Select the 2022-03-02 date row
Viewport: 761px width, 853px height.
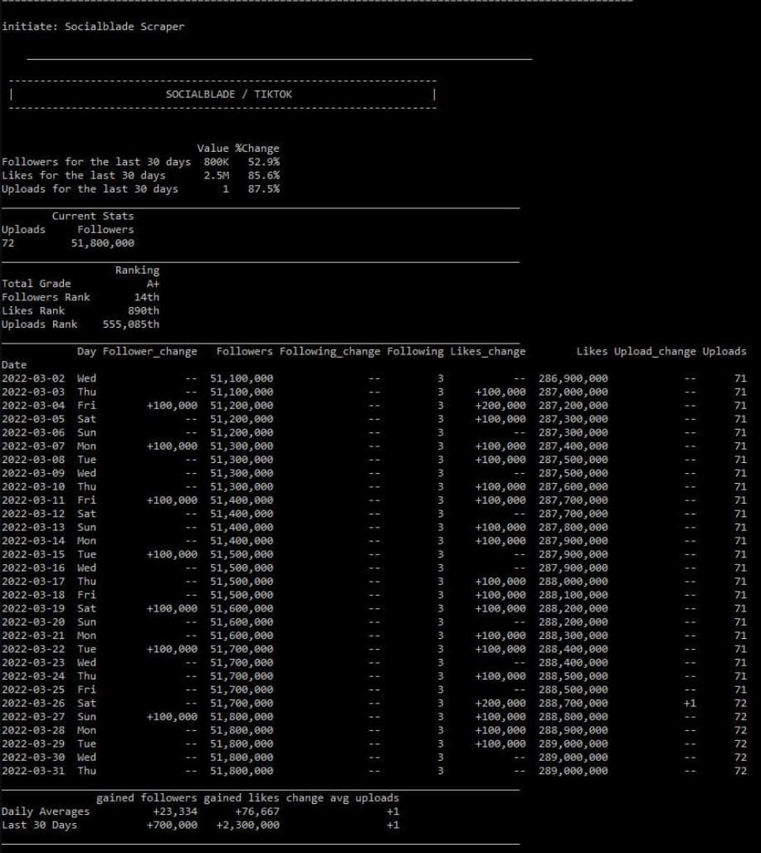pos(32,378)
